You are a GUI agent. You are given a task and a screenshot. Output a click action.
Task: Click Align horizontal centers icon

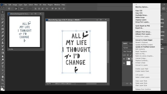click(39, 9)
